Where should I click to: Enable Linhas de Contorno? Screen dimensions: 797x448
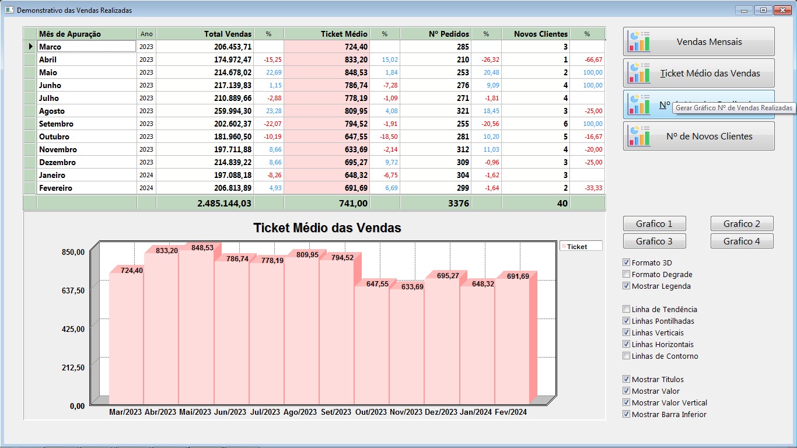[627, 356]
